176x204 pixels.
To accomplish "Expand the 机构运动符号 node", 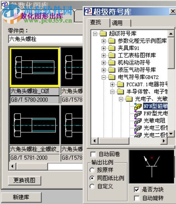I will coord(104,63).
